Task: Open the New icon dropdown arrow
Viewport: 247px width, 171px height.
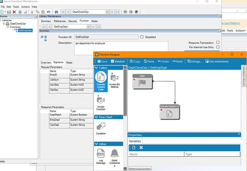Action: click(x=5, y=12)
